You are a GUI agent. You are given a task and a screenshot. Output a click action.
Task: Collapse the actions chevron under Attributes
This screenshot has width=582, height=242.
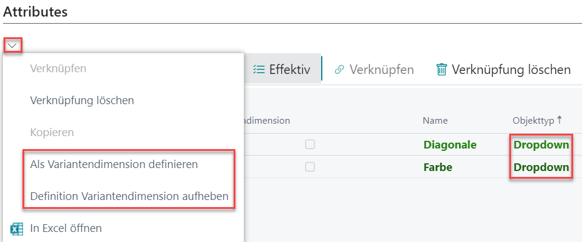tap(12, 46)
